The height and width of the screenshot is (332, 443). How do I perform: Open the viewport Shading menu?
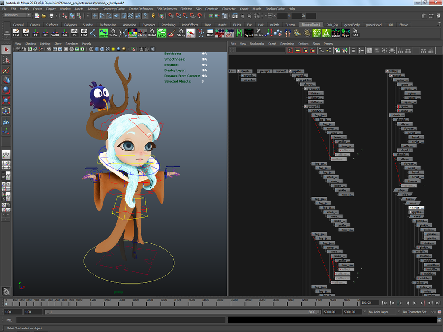tap(31, 44)
